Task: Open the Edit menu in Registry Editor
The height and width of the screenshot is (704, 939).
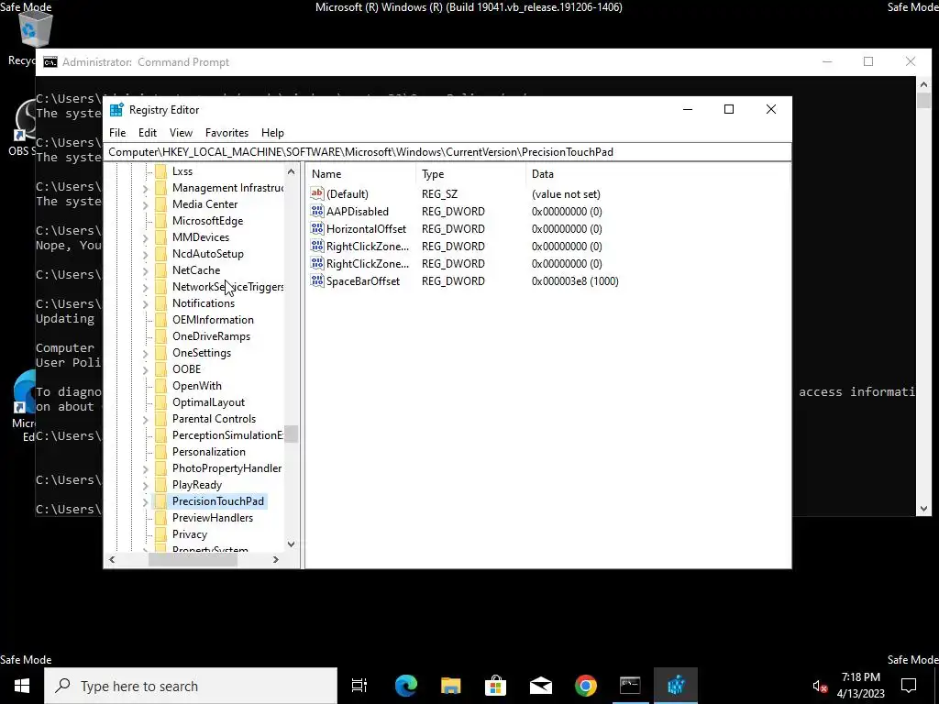Action: click(148, 133)
